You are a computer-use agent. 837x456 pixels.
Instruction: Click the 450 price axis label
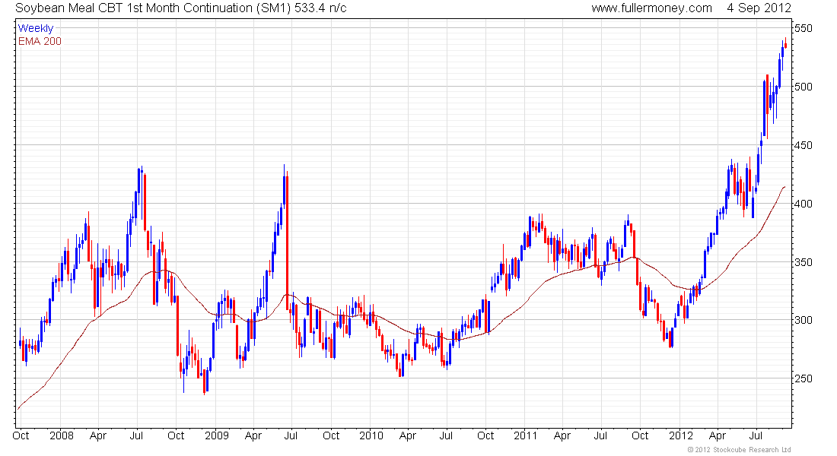[804, 145]
